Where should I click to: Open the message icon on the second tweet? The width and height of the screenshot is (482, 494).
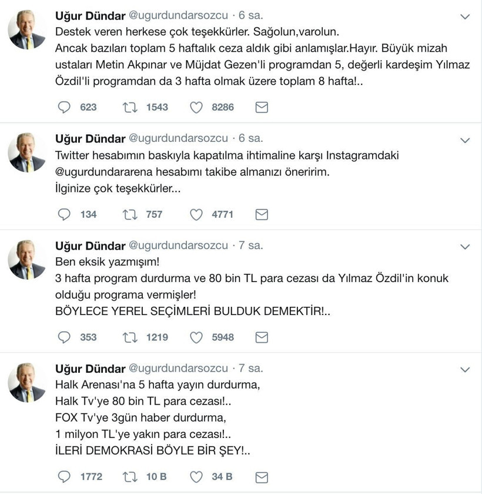[261, 214]
